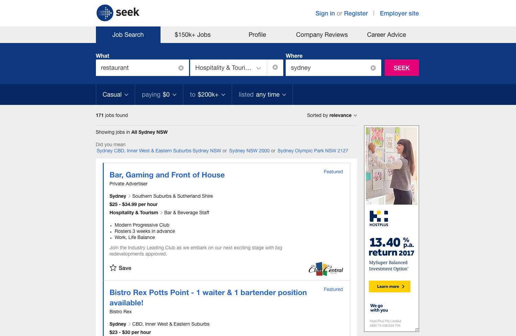Open the Bistro Rex Potts Point job listing
The image size is (516, 336).
point(208,297)
